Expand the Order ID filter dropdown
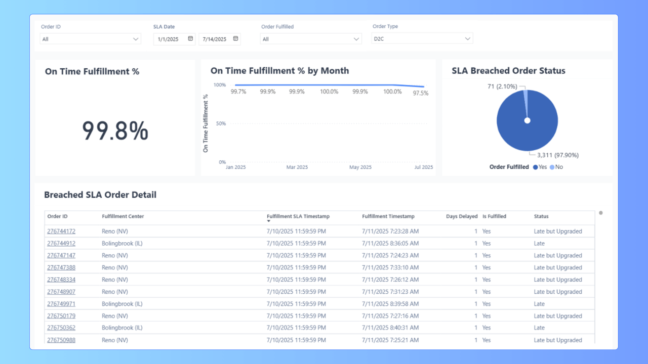 pos(136,39)
